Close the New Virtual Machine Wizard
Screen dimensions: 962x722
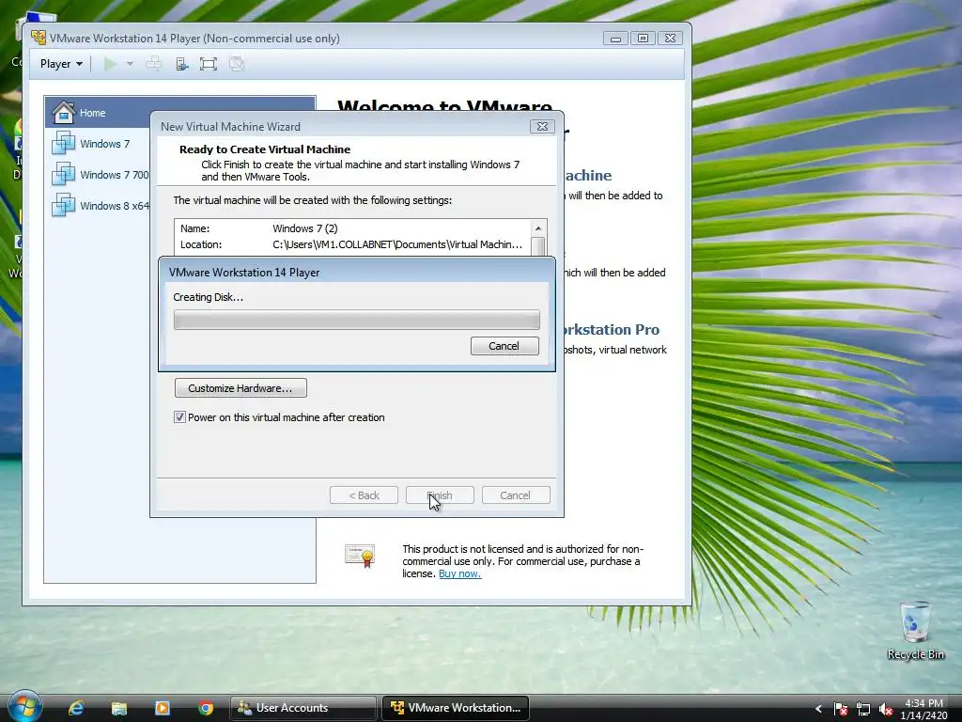click(x=542, y=127)
